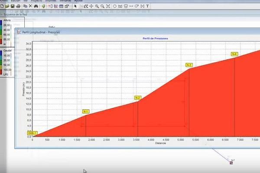Save the project using the diskette icon

(x=13, y=6)
